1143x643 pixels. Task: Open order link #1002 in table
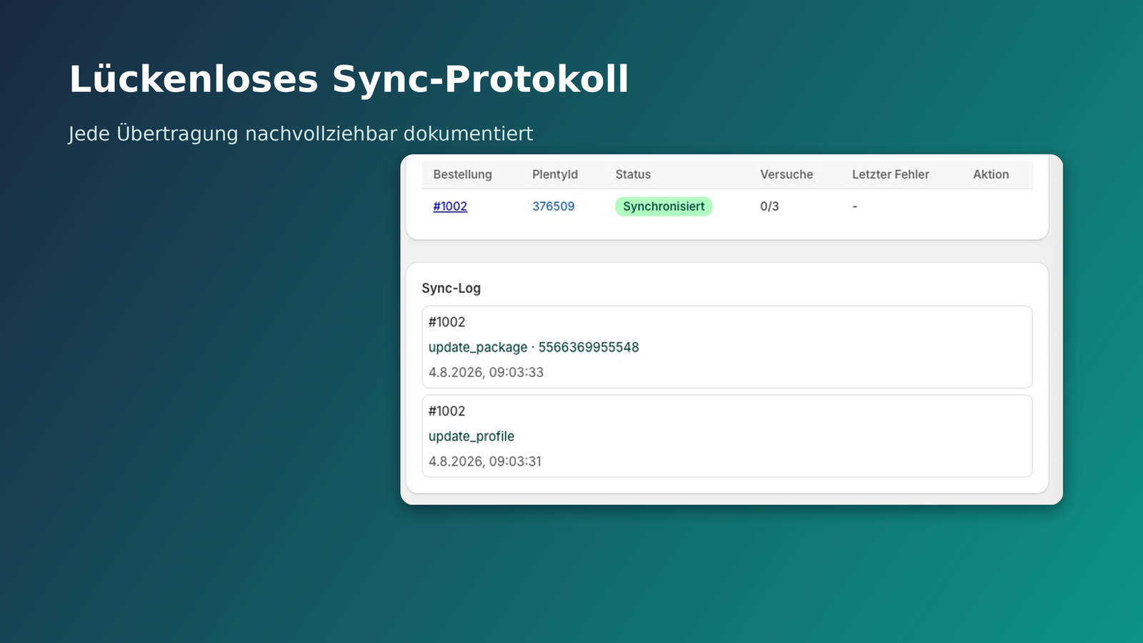tap(450, 206)
